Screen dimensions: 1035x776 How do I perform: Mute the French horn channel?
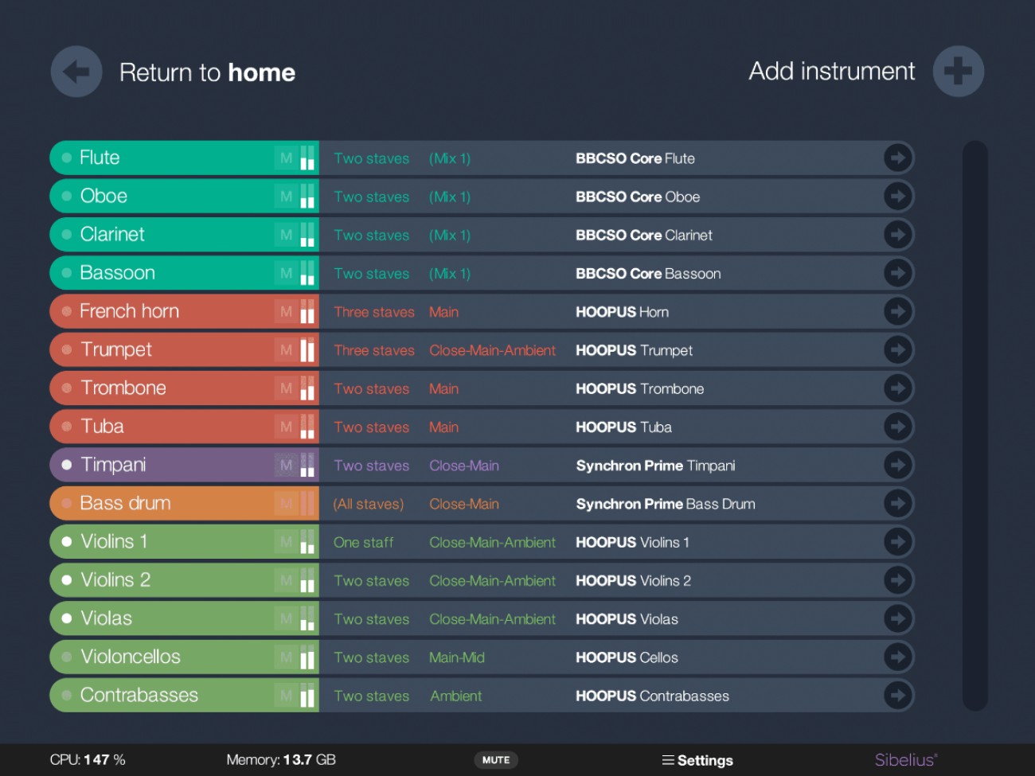[x=286, y=311]
